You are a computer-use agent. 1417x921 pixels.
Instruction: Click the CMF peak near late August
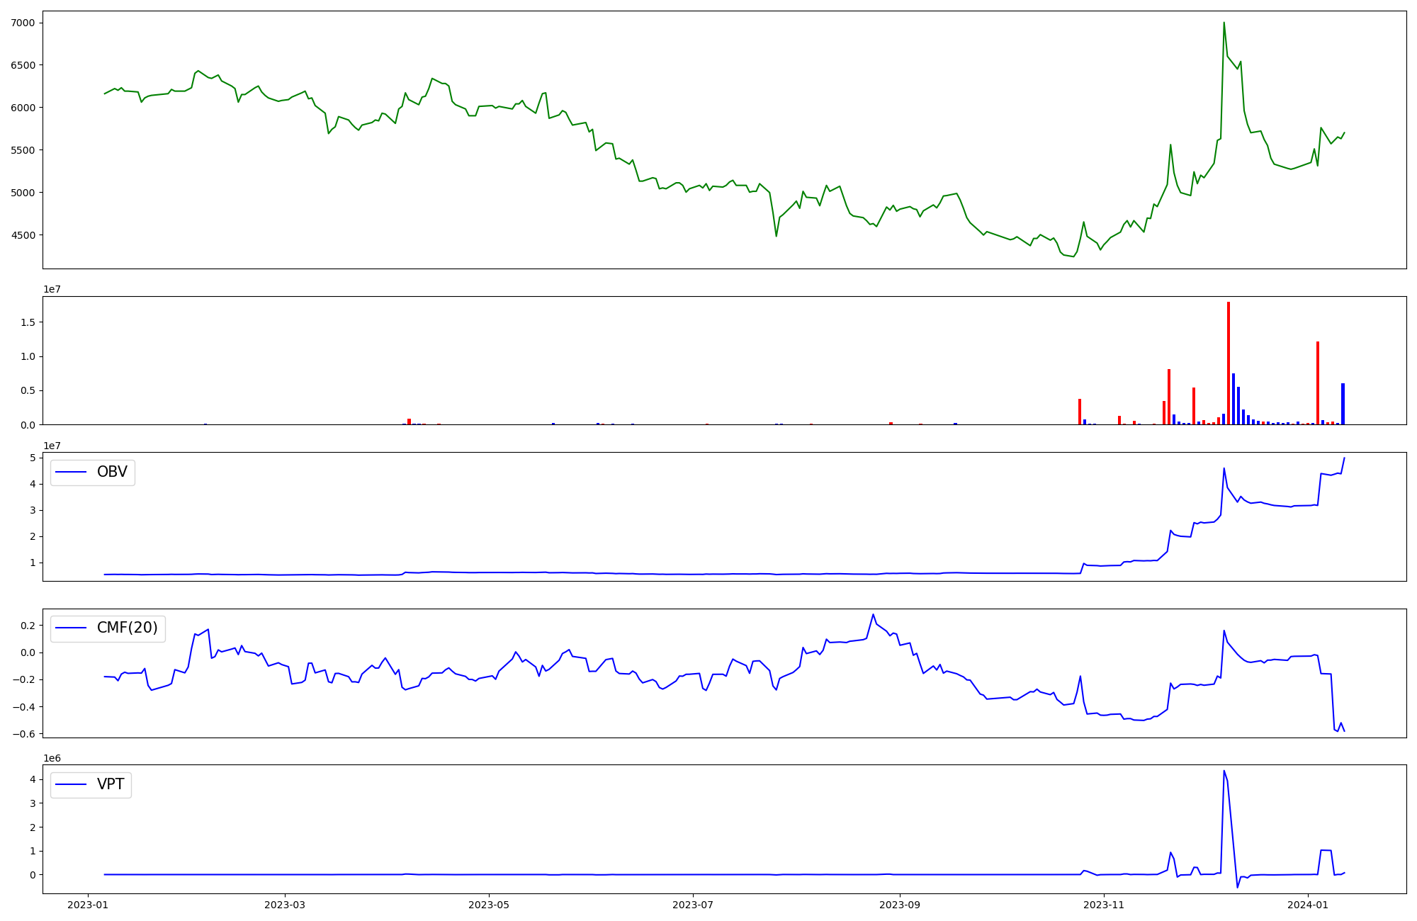tap(873, 615)
